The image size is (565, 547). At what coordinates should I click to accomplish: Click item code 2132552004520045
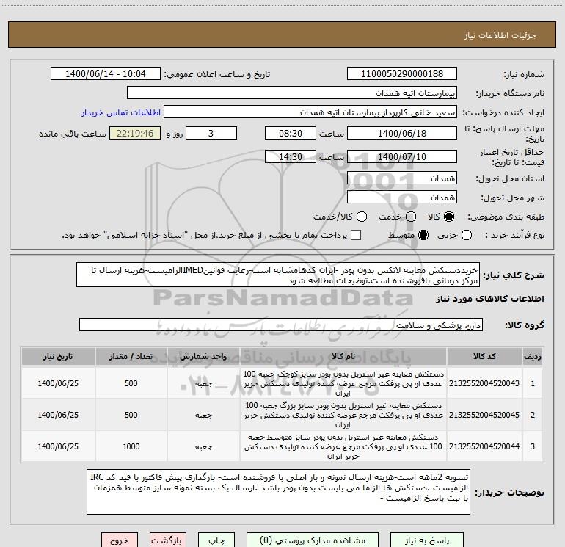tap(484, 415)
